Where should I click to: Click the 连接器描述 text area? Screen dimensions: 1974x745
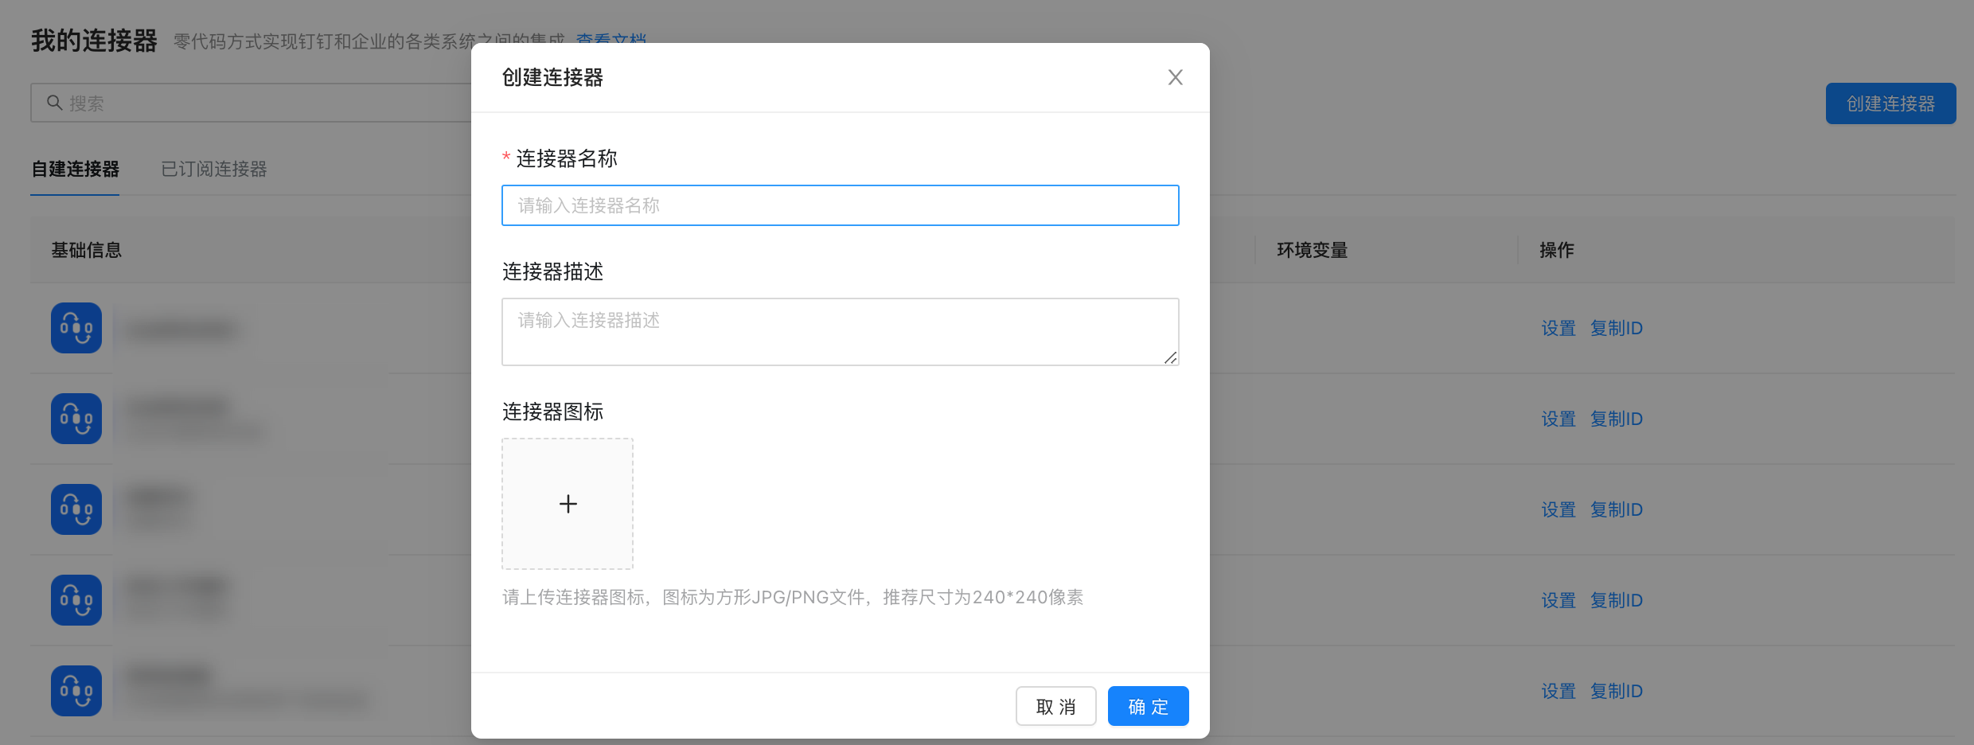pyautogui.click(x=840, y=331)
